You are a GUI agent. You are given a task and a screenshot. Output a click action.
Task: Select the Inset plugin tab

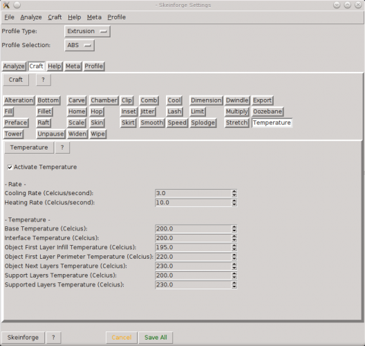129,111
